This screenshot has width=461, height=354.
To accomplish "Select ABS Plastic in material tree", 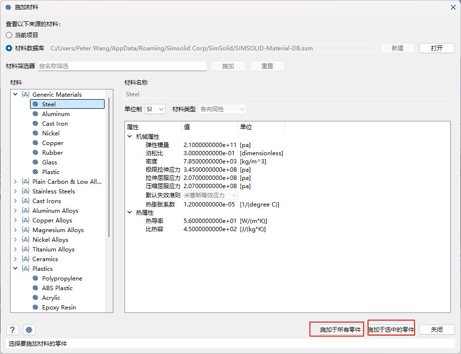I will (57, 288).
